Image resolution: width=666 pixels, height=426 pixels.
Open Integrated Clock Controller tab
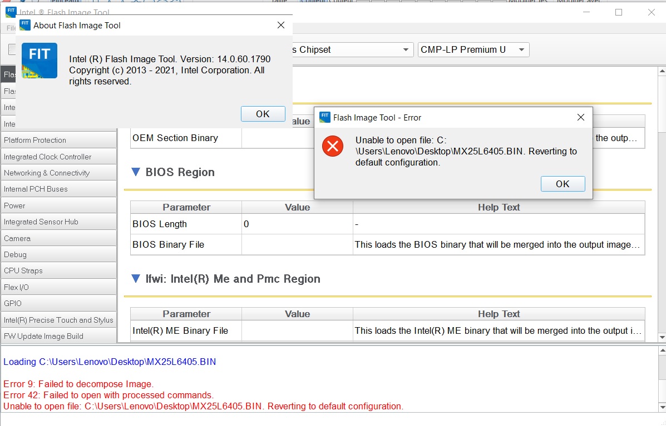click(x=58, y=157)
